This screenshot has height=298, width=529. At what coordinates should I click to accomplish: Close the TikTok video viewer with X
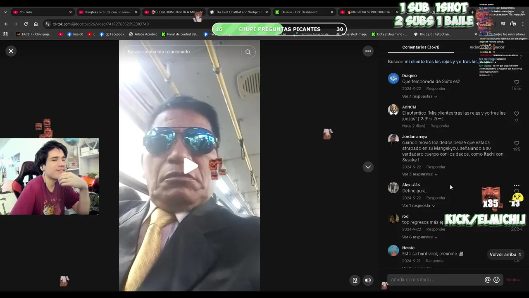(x=11, y=51)
